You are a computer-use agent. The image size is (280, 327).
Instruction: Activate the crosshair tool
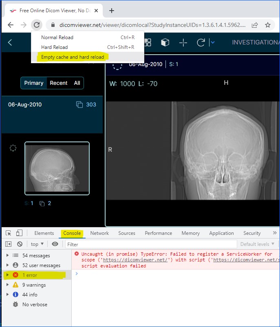pos(183,42)
